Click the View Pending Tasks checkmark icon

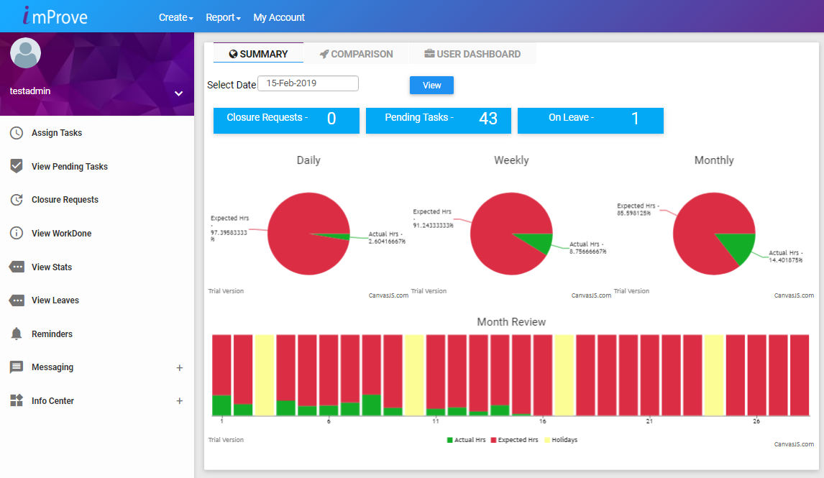(17, 166)
